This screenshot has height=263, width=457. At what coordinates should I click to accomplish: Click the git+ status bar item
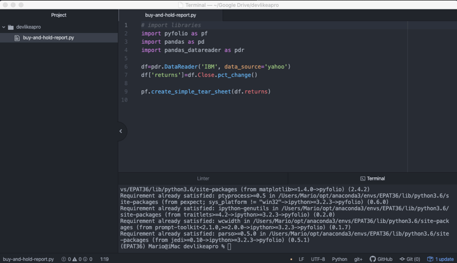point(358,259)
